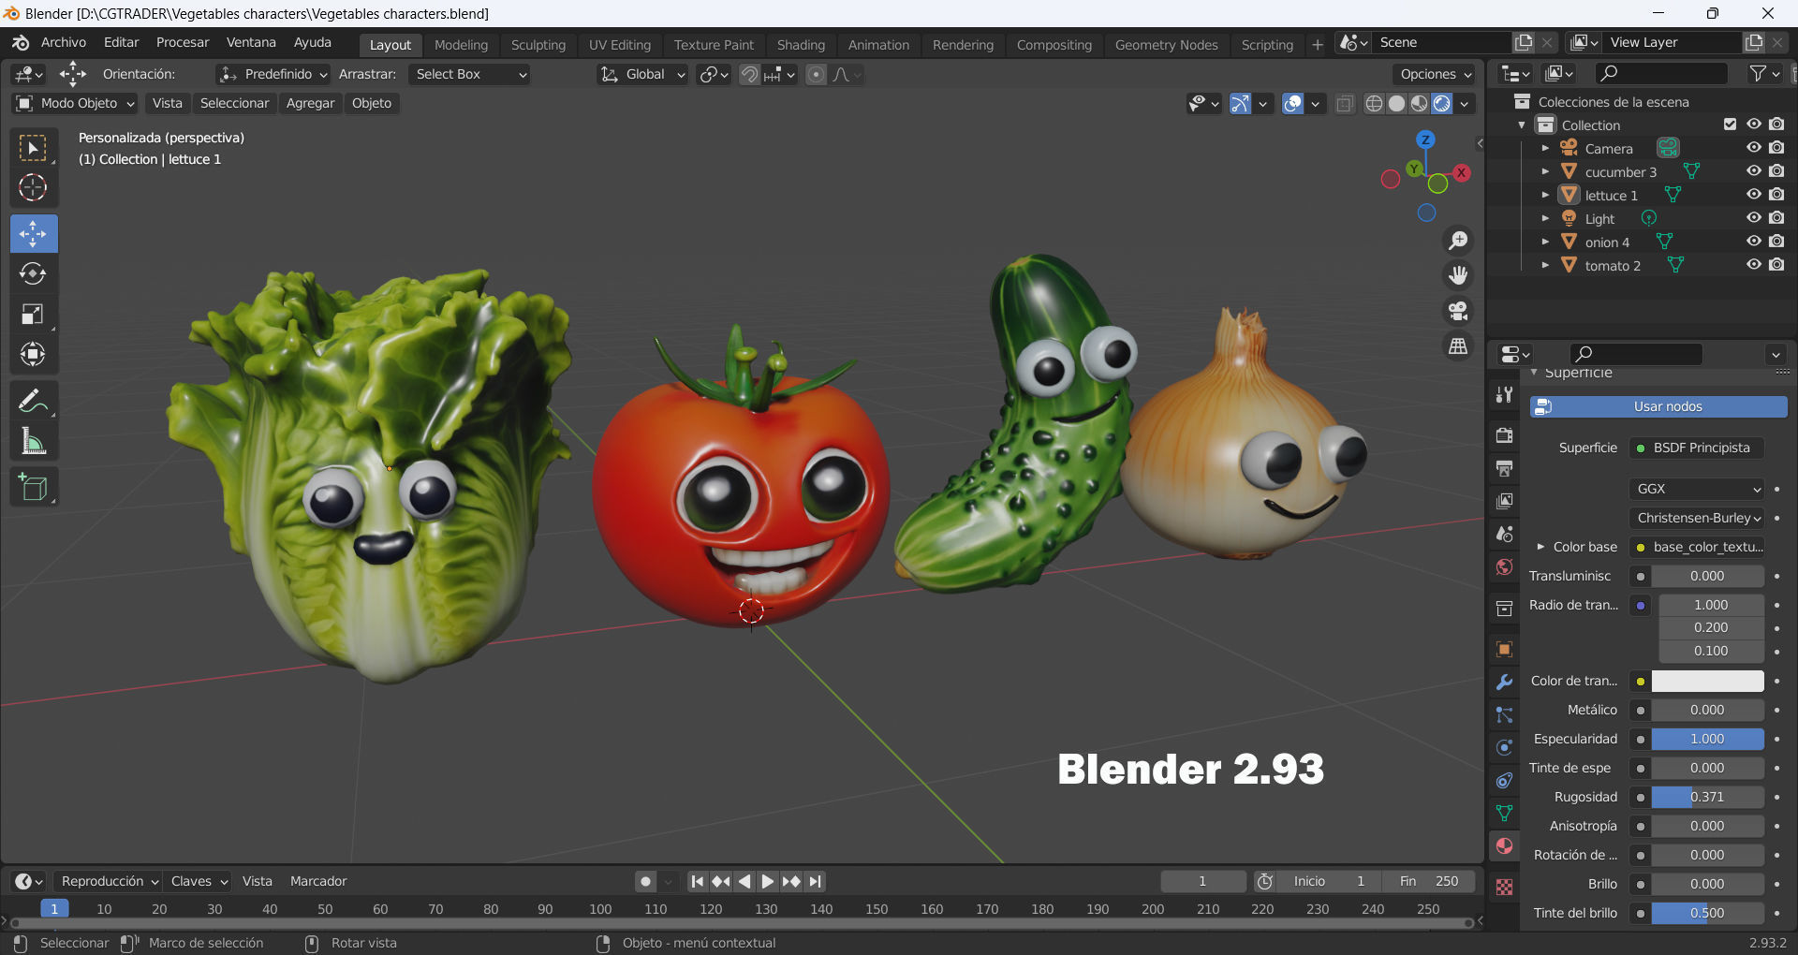Open World properties tab
The image size is (1798, 955).
click(x=1504, y=566)
